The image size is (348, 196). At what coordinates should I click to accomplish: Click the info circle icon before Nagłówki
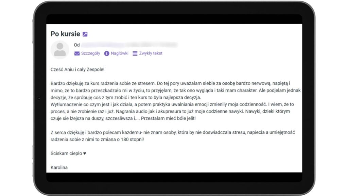point(107,53)
